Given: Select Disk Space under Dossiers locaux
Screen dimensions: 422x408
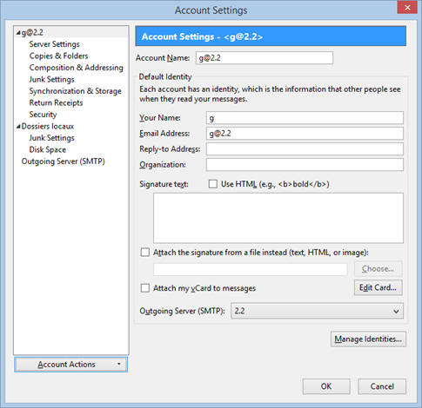Looking at the screenshot, I should 48,149.
